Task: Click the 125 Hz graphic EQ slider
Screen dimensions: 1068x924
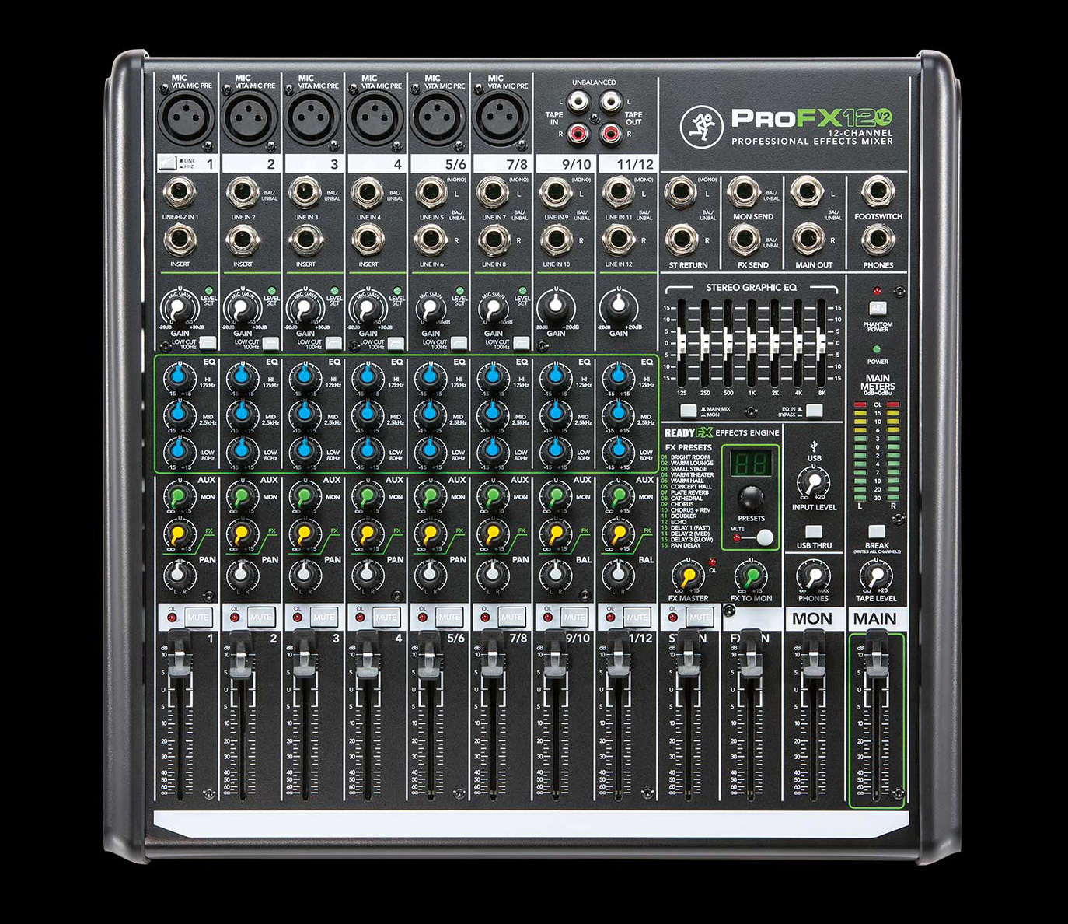Action: pos(682,343)
